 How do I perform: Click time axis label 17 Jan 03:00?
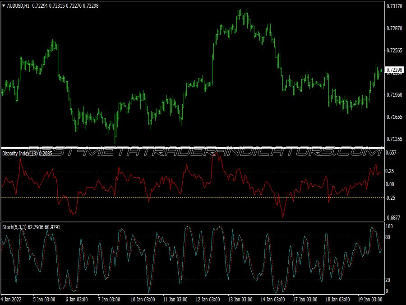pos(305,299)
